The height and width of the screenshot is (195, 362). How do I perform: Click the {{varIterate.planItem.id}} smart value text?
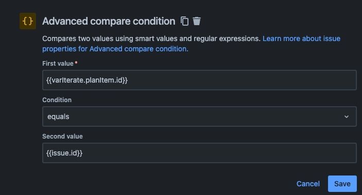[x=87, y=80]
